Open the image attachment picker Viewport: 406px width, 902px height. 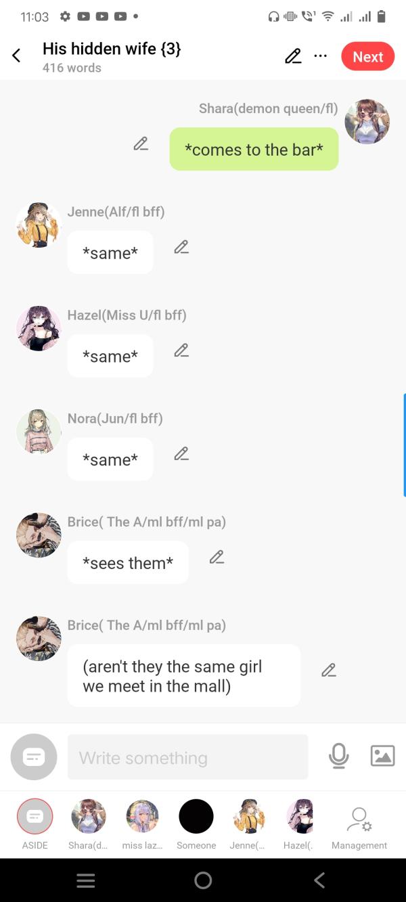click(x=382, y=756)
